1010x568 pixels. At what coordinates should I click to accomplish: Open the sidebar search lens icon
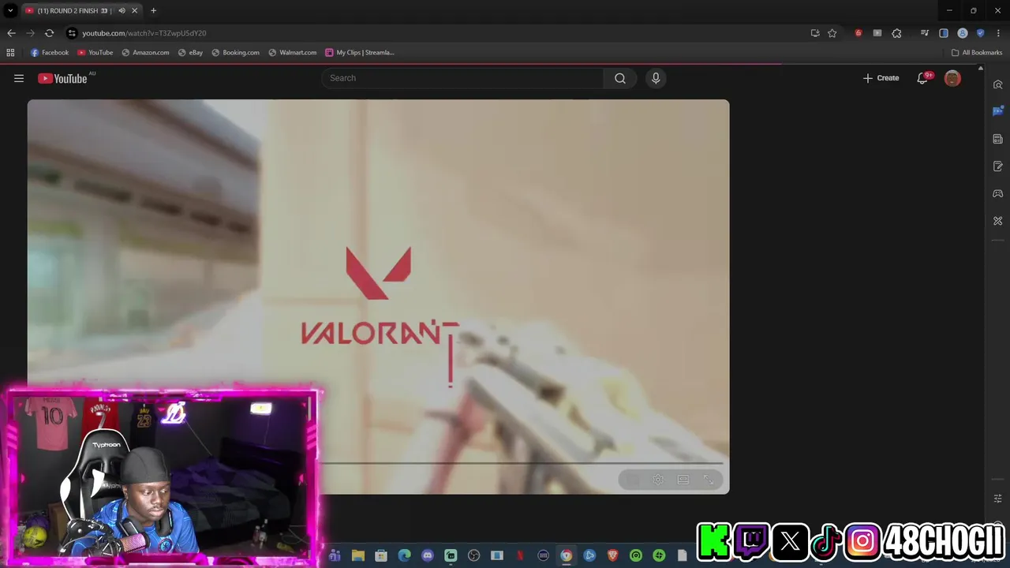[x=997, y=84]
